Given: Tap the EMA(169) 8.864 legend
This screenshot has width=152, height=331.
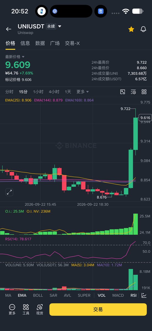Looking at the screenshot, I should (79, 100).
